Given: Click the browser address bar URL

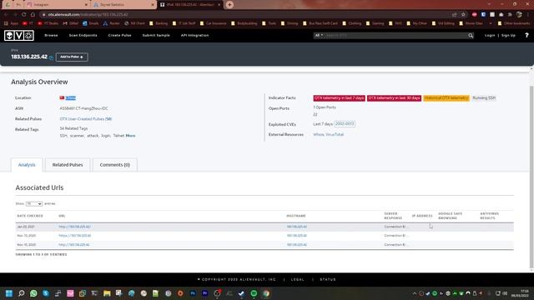Looking at the screenshot, I should click(x=88, y=15).
